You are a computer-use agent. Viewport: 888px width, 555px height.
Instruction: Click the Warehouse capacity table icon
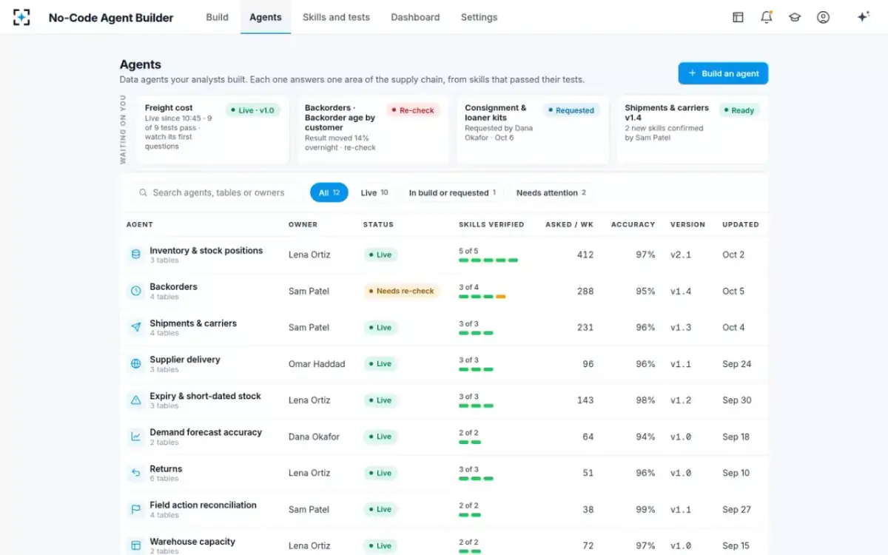[135, 545]
